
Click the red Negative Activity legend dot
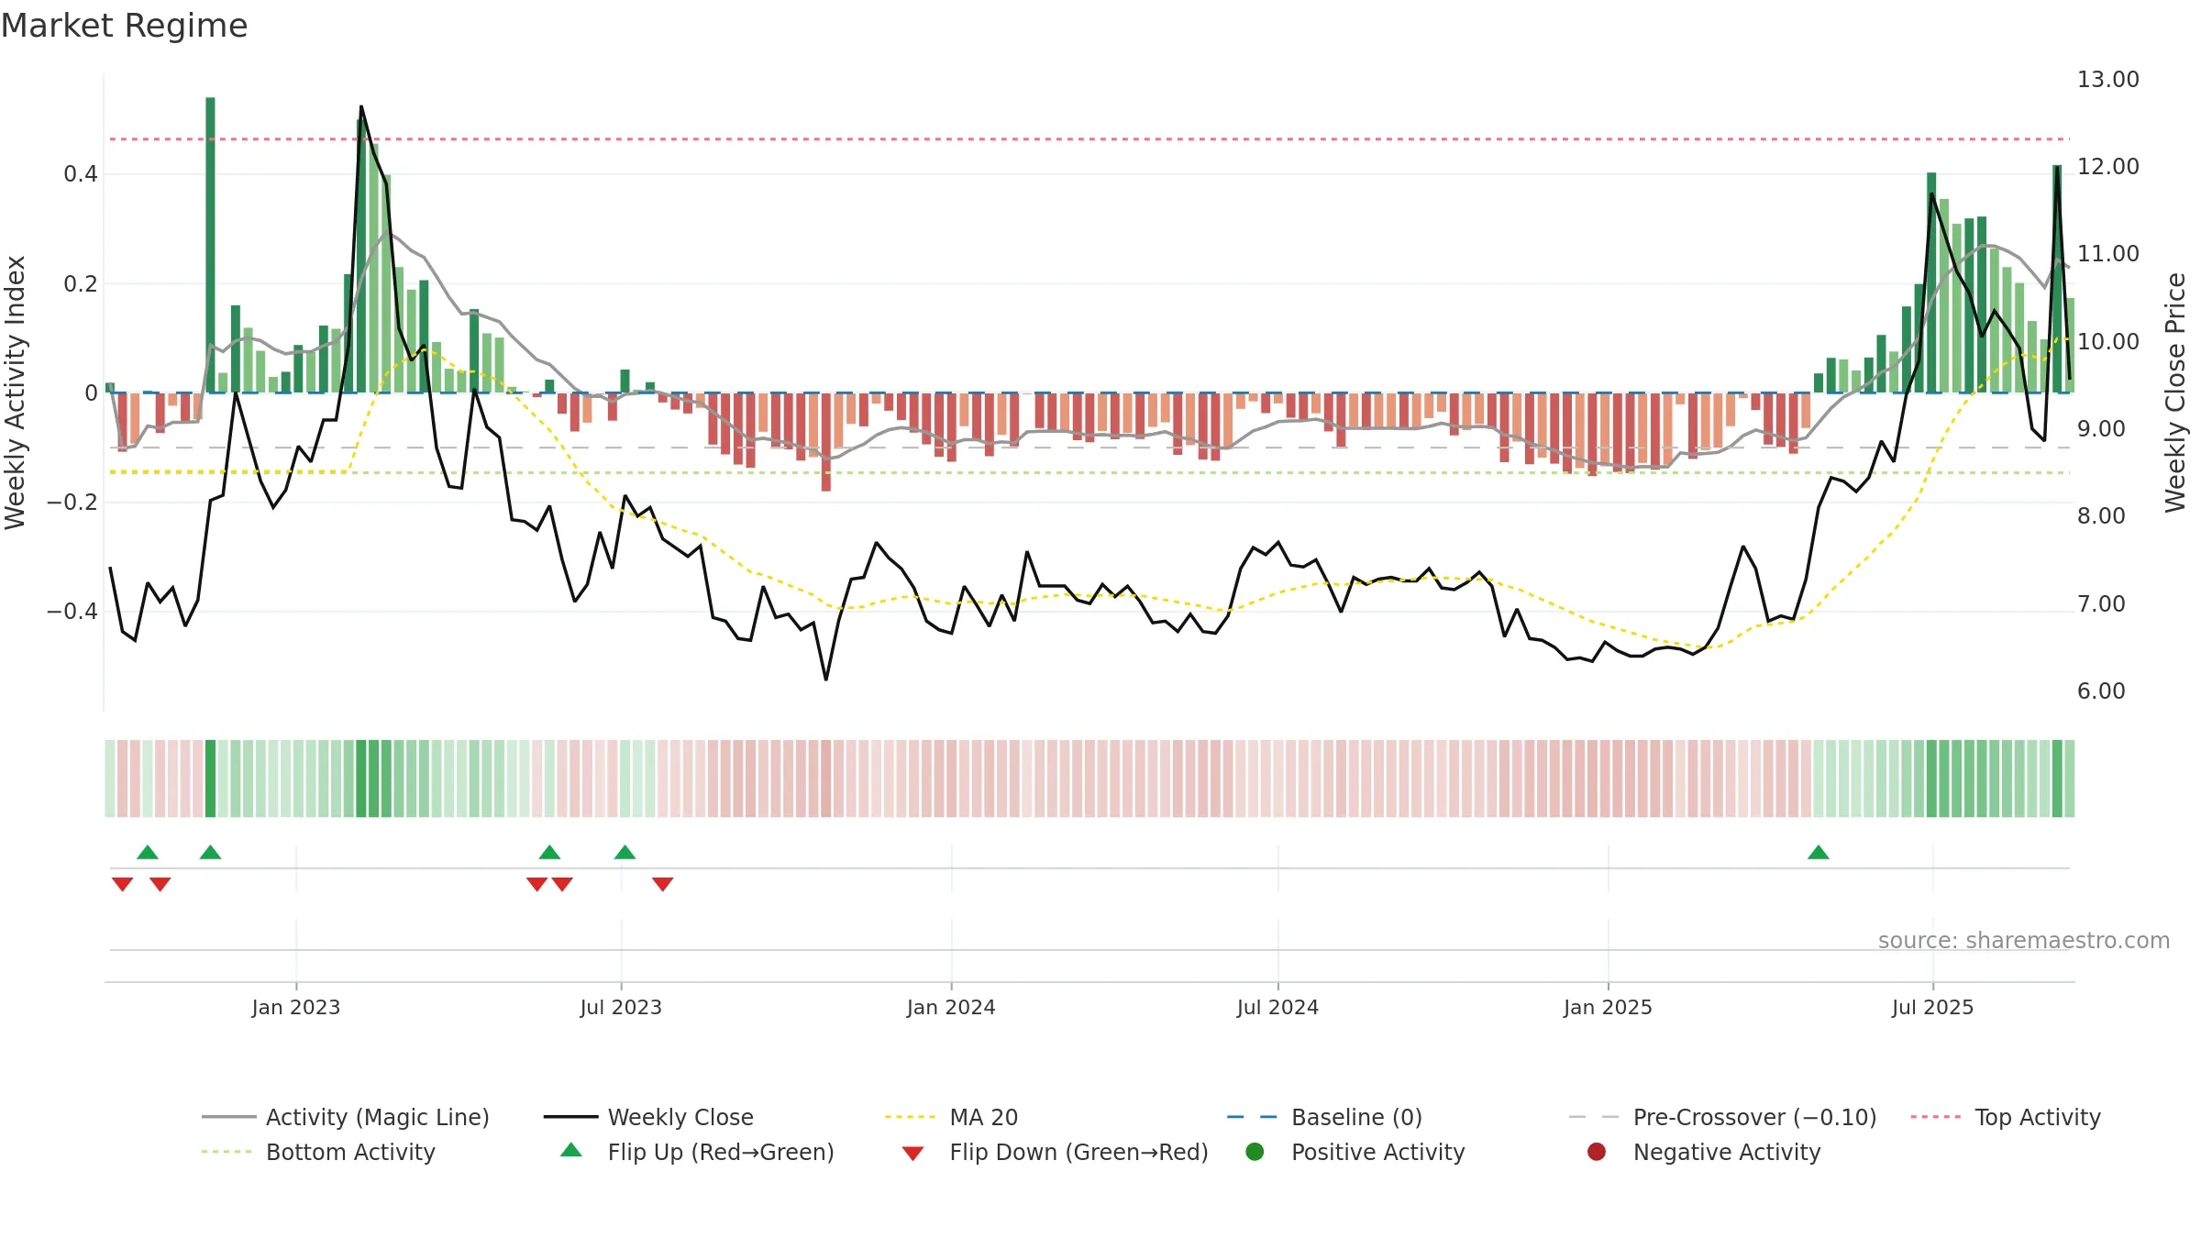(1597, 1152)
